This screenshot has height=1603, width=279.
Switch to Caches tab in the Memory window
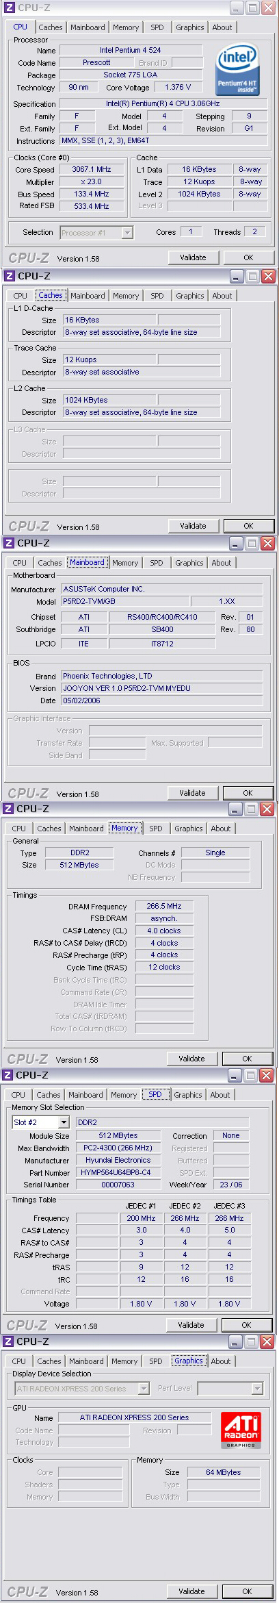click(49, 829)
